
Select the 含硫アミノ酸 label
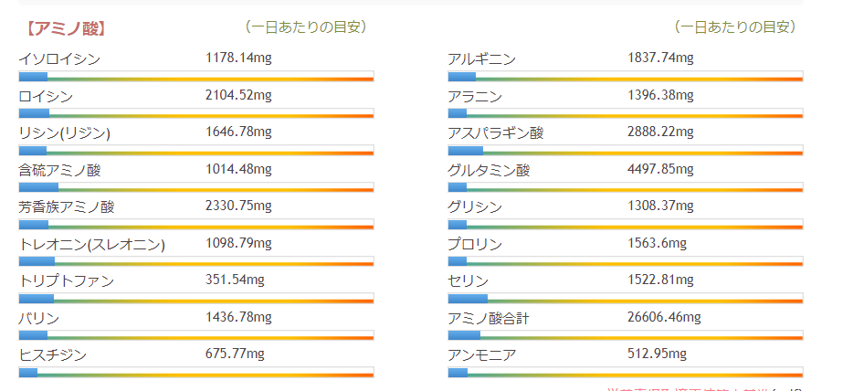(59, 170)
